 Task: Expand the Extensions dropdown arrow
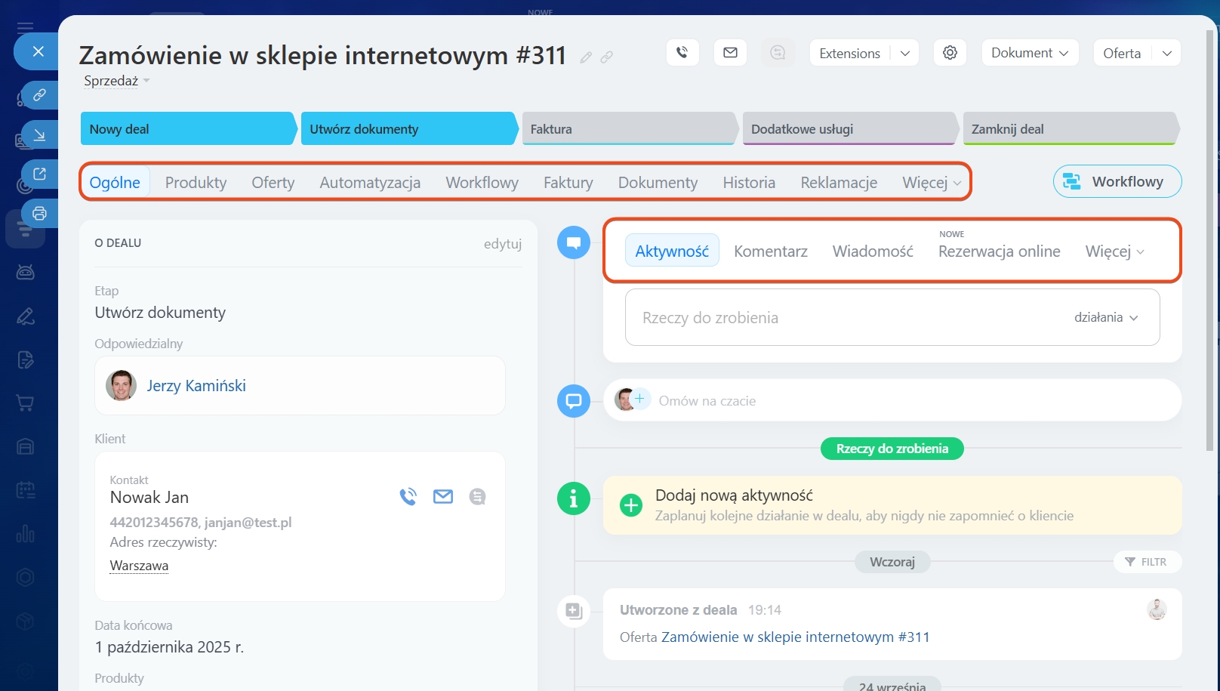[x=905, y=53]
